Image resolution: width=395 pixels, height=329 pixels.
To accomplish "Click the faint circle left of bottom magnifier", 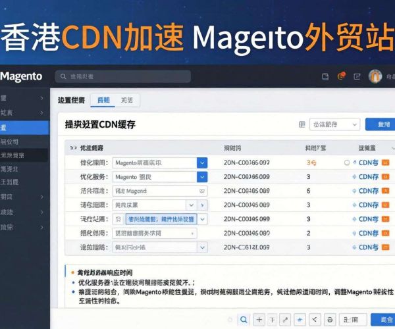I will (x=230, y=320).
